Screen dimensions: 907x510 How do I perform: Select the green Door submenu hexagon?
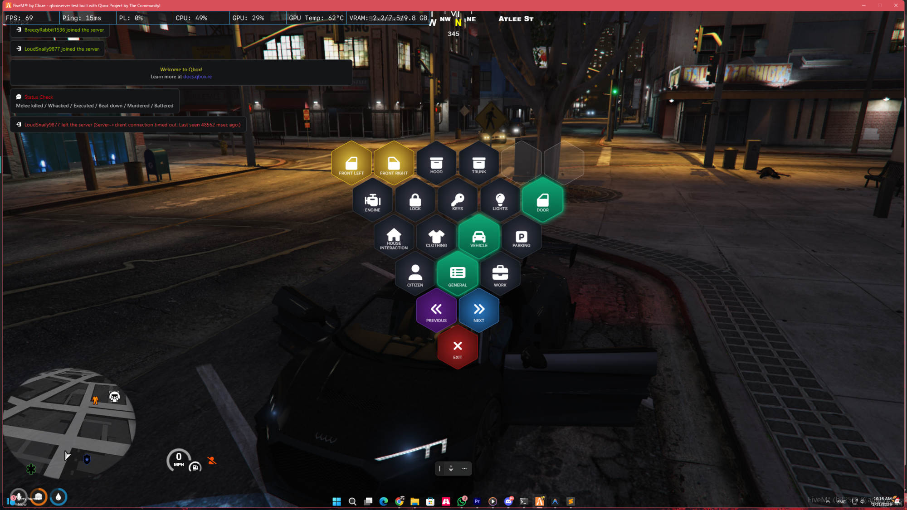543,200
